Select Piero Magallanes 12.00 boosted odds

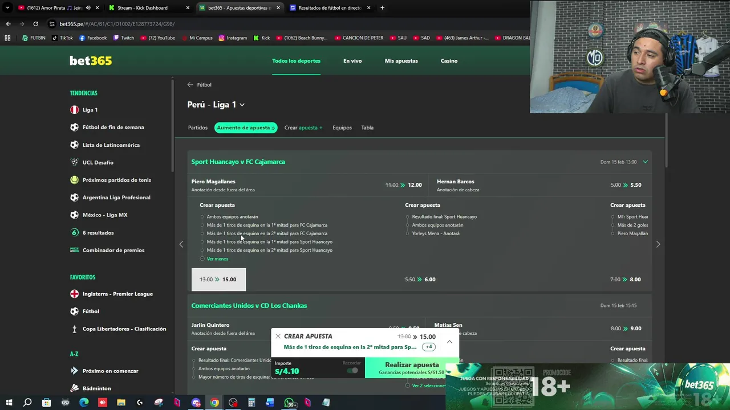tap(404, 185)
